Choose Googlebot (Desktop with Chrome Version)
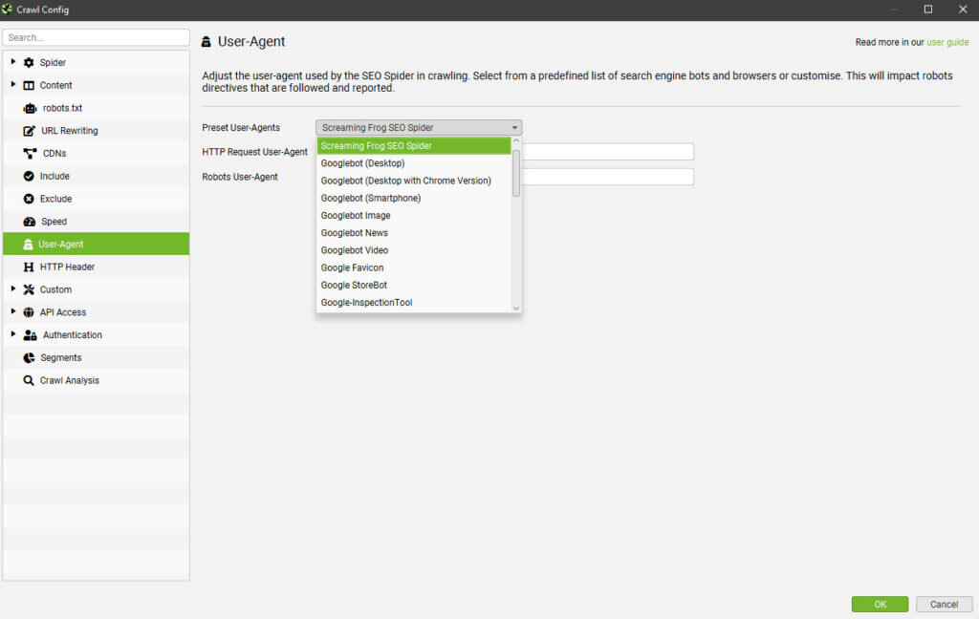The height and width of the screenshot is (619, 979). point(414,181)
